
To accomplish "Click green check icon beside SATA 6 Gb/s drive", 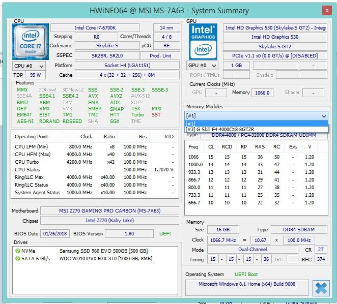I will 18,258.
